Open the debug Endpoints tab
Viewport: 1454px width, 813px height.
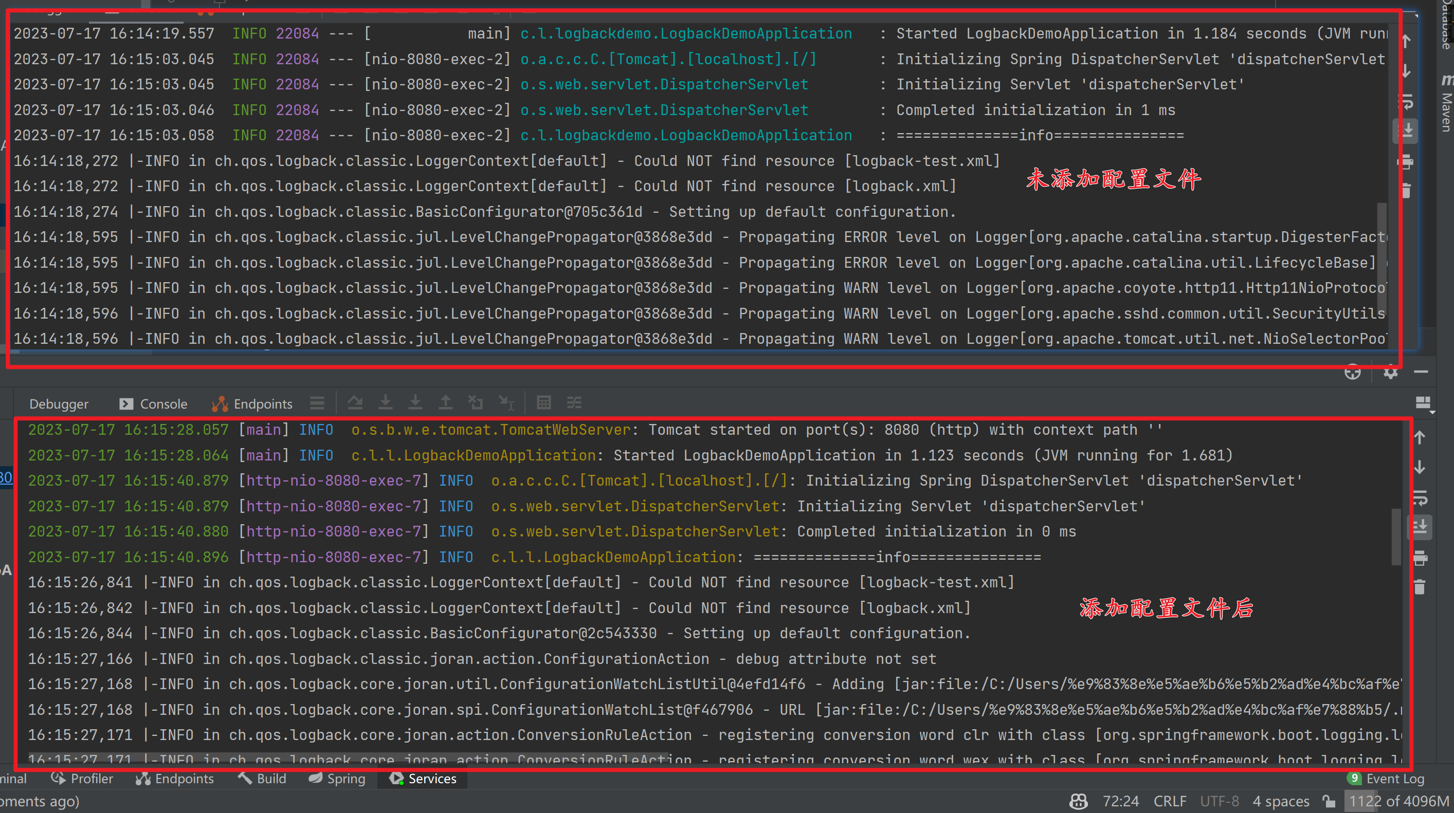coord(252,404)
